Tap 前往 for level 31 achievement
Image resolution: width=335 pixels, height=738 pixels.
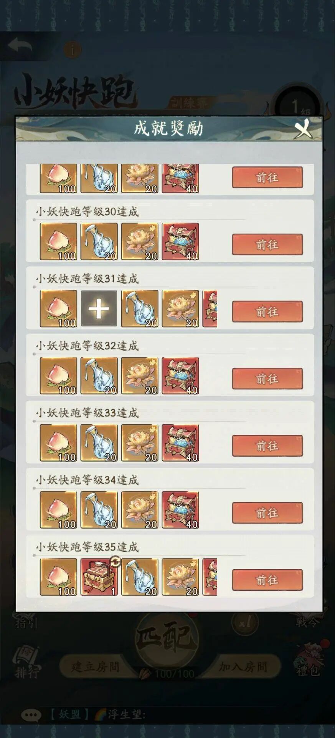pyautogui.click(x=267, y=312)
